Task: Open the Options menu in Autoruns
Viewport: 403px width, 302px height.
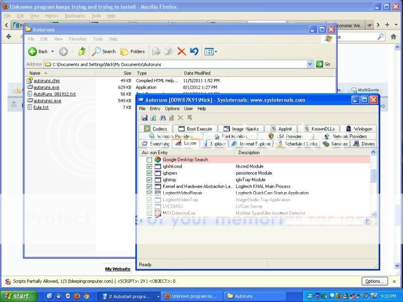Action: 172,109
